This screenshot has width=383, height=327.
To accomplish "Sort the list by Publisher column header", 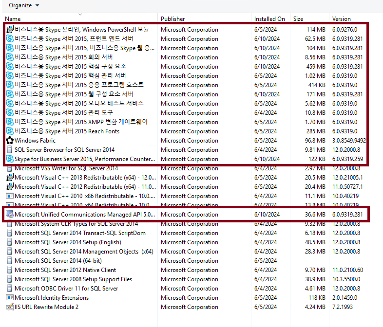I will pyautogui.click(x=172, y=19).
